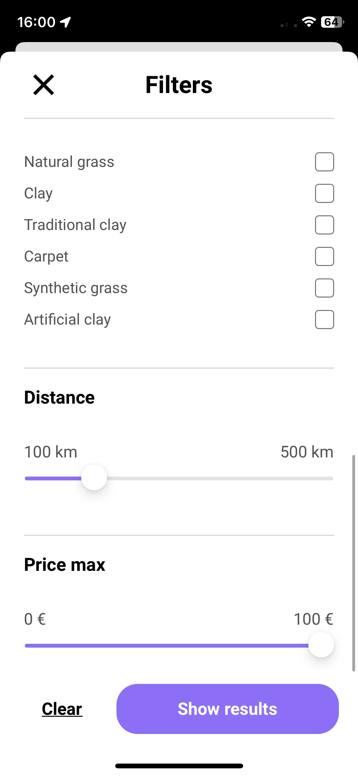358x776 pixels.
Task: Close the Filters sheet with X icon
Action: [44, 85]
